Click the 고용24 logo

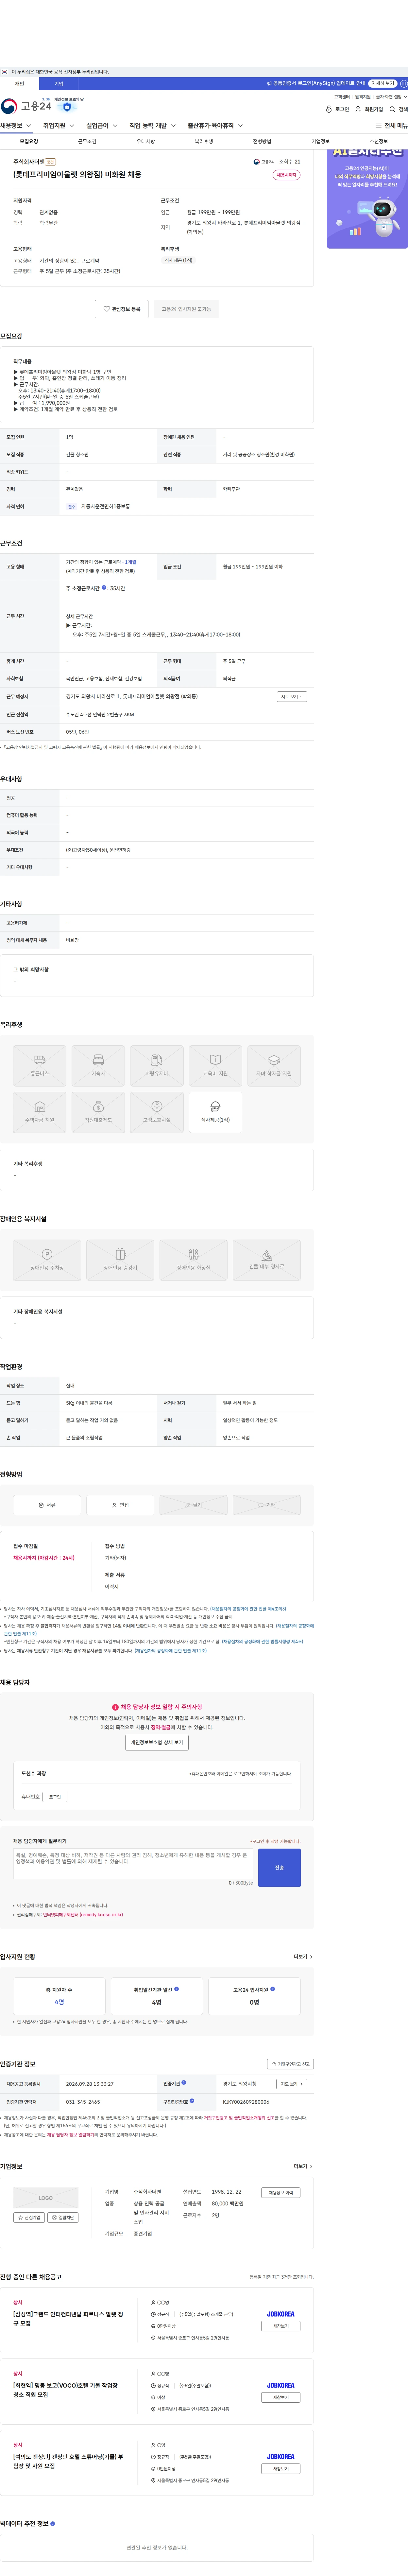point(26,106)
